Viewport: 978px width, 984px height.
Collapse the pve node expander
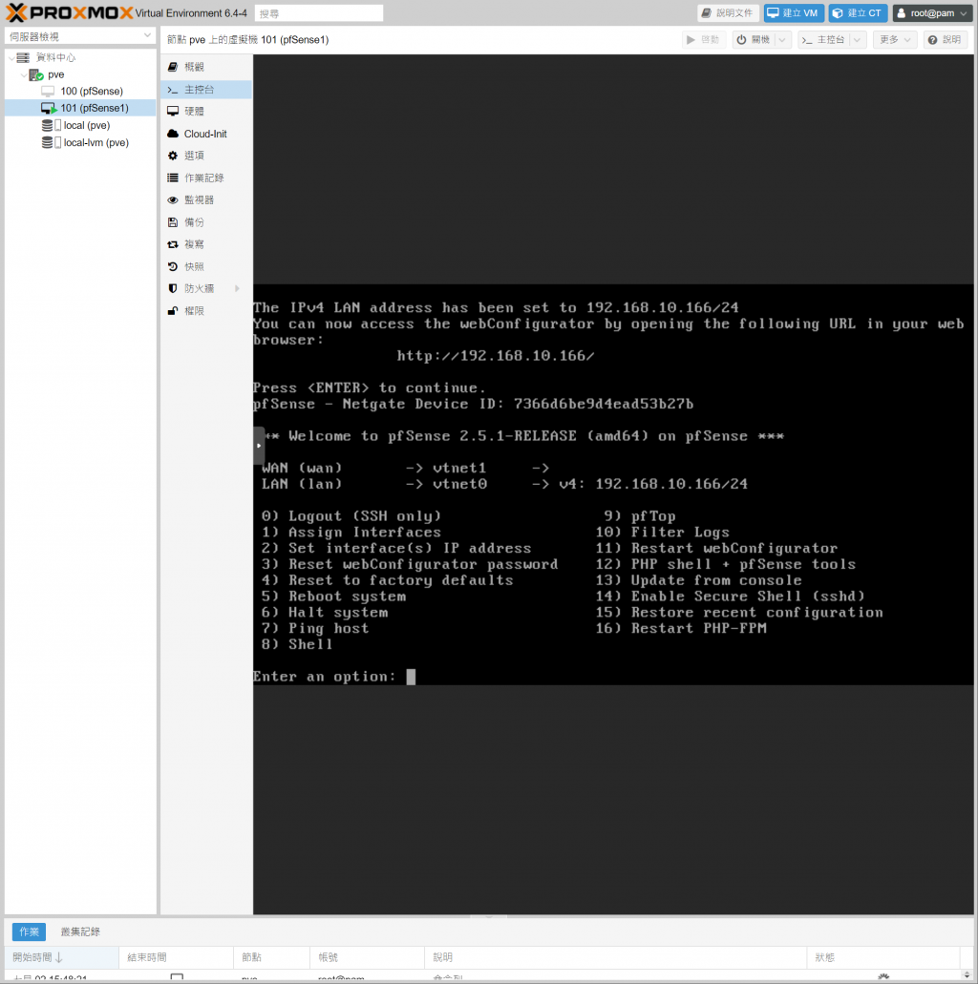click(24, 74)
